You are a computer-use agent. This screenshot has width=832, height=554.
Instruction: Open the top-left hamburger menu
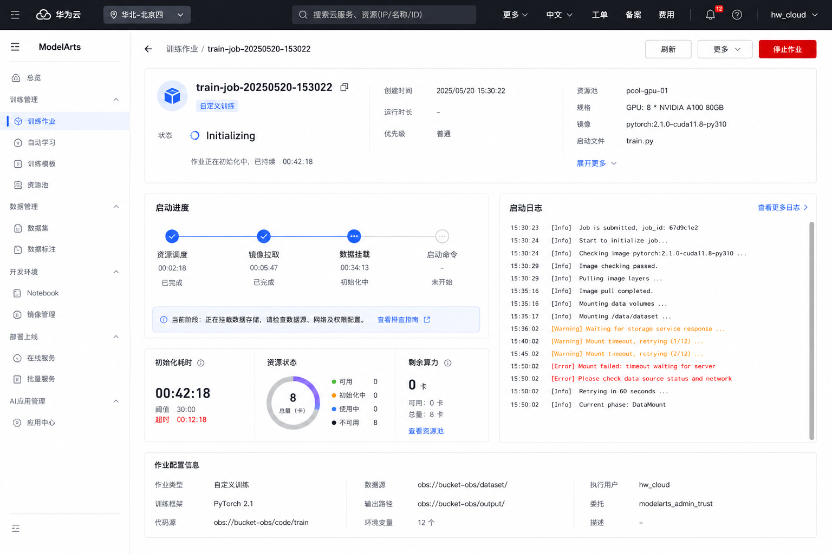coord(15,15)
